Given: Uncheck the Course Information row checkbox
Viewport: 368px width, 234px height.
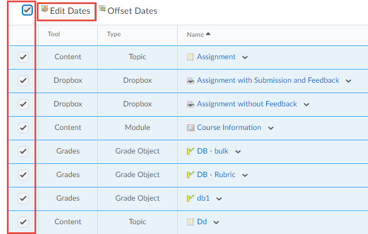Looking at the screenshot, I should (23, 128).
